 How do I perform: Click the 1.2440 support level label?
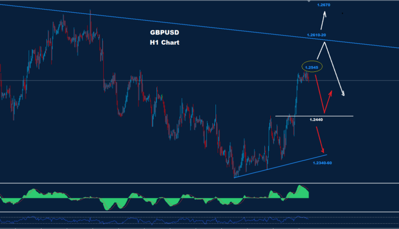pyautogui.click(x=316, y=119)
